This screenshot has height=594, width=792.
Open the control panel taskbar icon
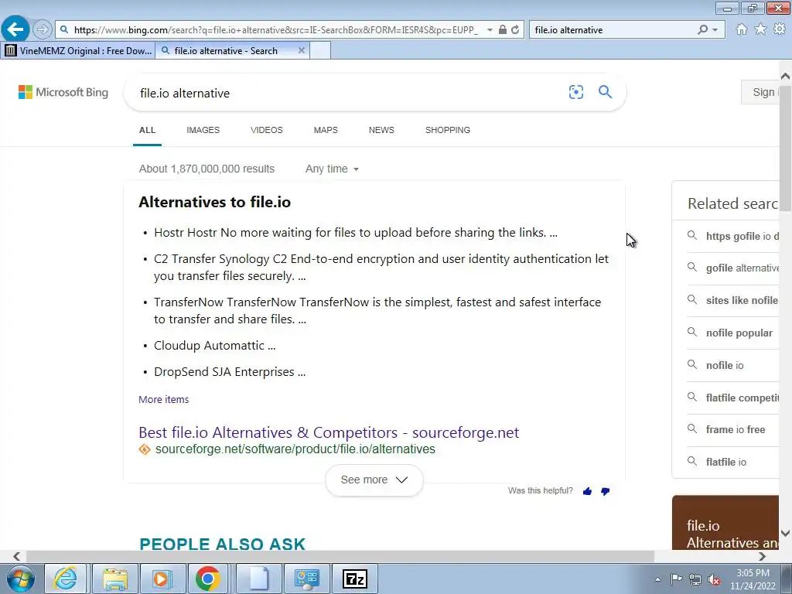[306, 579]
